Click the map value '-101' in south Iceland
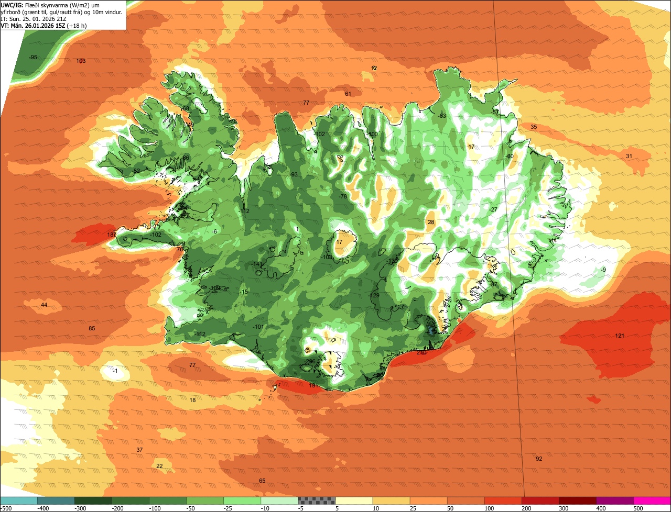The image size is (671, 512). point(258,327)
